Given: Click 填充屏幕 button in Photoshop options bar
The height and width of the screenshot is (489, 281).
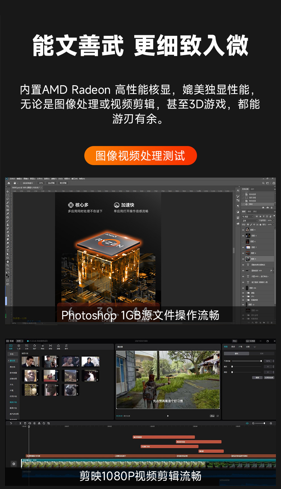Looking at the screenshot, I should coord(63,183).
